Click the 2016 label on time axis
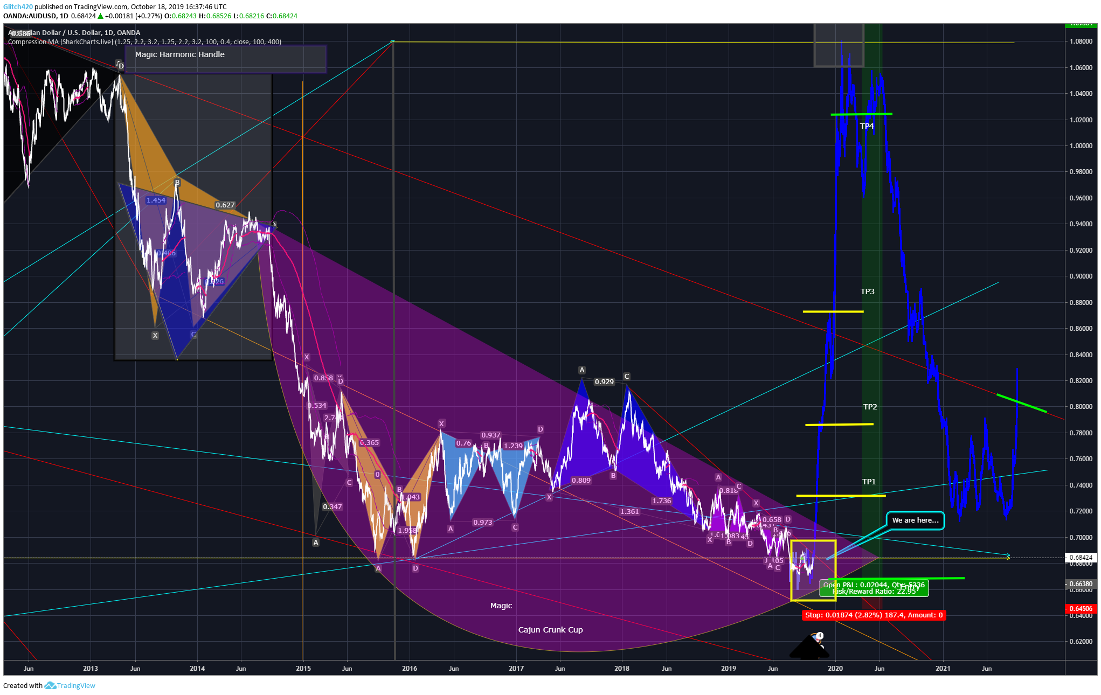 click(x=410, y=668)
